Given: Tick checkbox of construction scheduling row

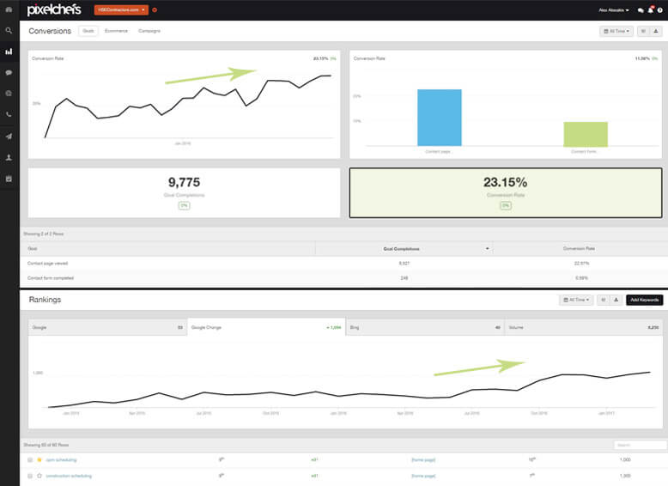Looking at the screenshot, I should 30,476.
